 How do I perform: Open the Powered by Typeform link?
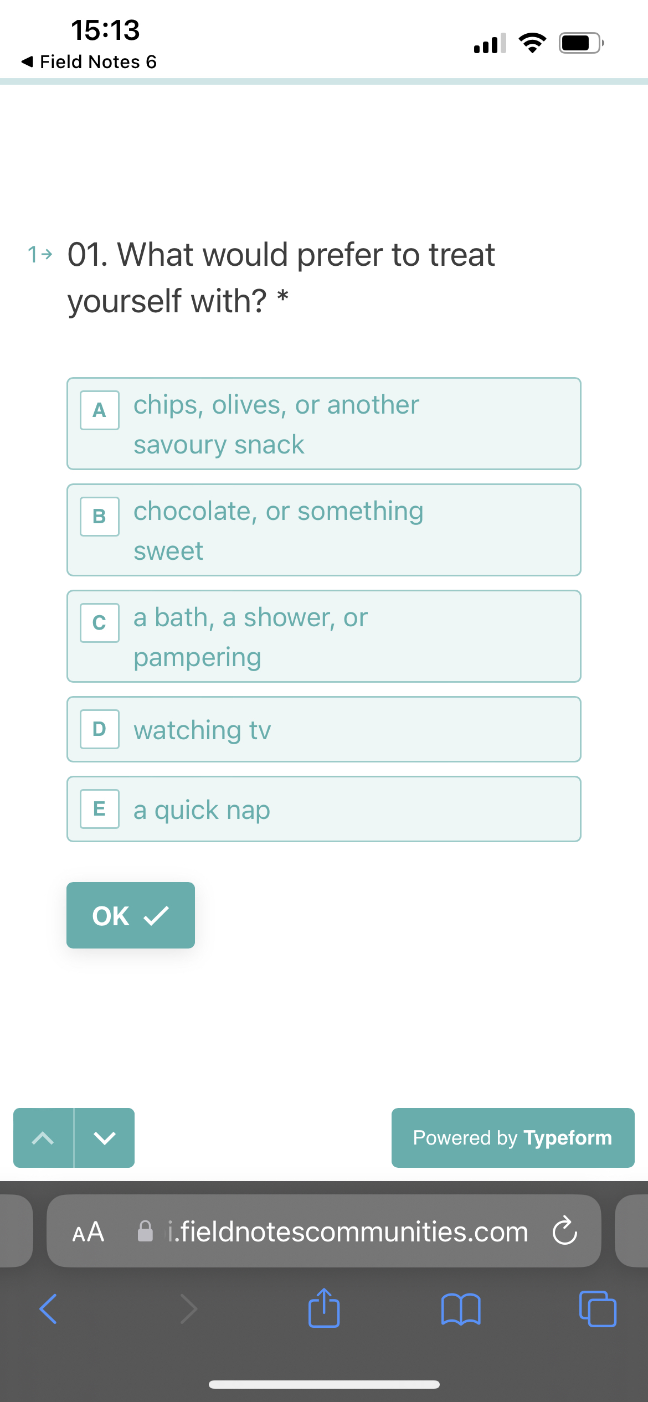[x=512, y=1138]
